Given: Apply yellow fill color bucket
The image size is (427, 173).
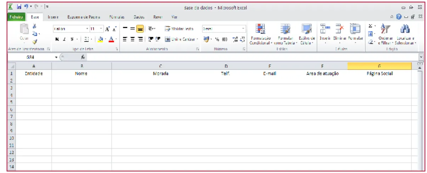Looking at the screenshot, I should [100, 39].
